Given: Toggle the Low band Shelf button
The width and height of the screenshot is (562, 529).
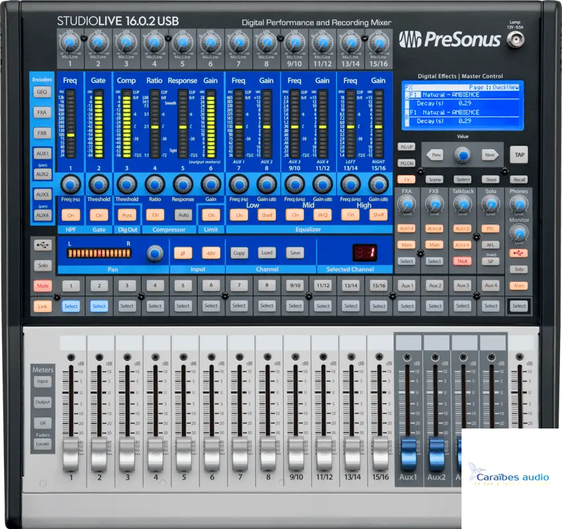Looking at the screenshot, I should click(267, 215).
